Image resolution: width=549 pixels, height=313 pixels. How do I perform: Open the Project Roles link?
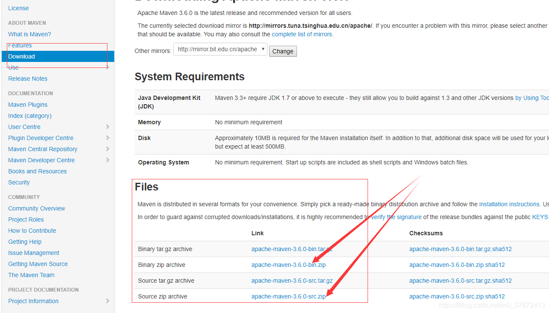click(x=26, y=219)
